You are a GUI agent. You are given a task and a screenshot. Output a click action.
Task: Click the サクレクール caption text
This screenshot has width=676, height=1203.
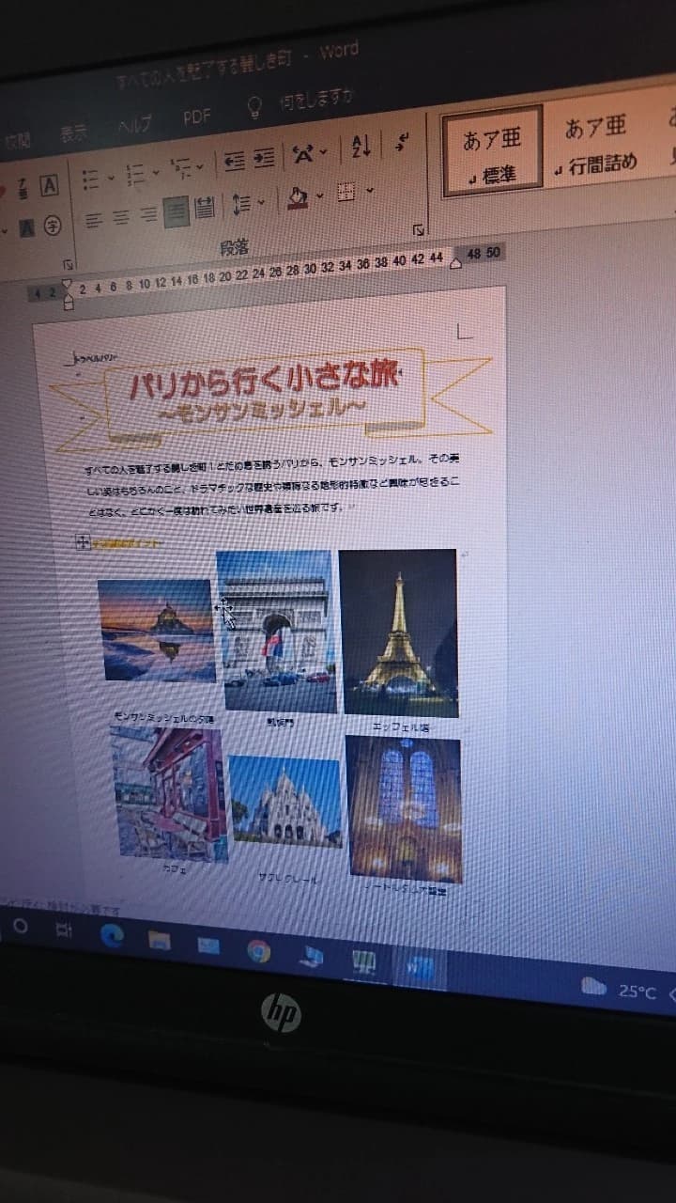(286, 879)
